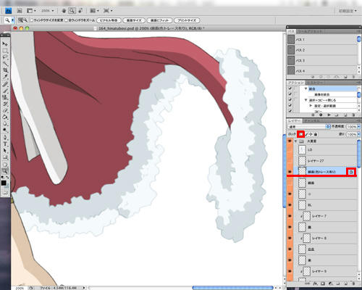Open the Arrange Documents dropdown
Screen dimensions: 362x290
click(x=94, y=11)
